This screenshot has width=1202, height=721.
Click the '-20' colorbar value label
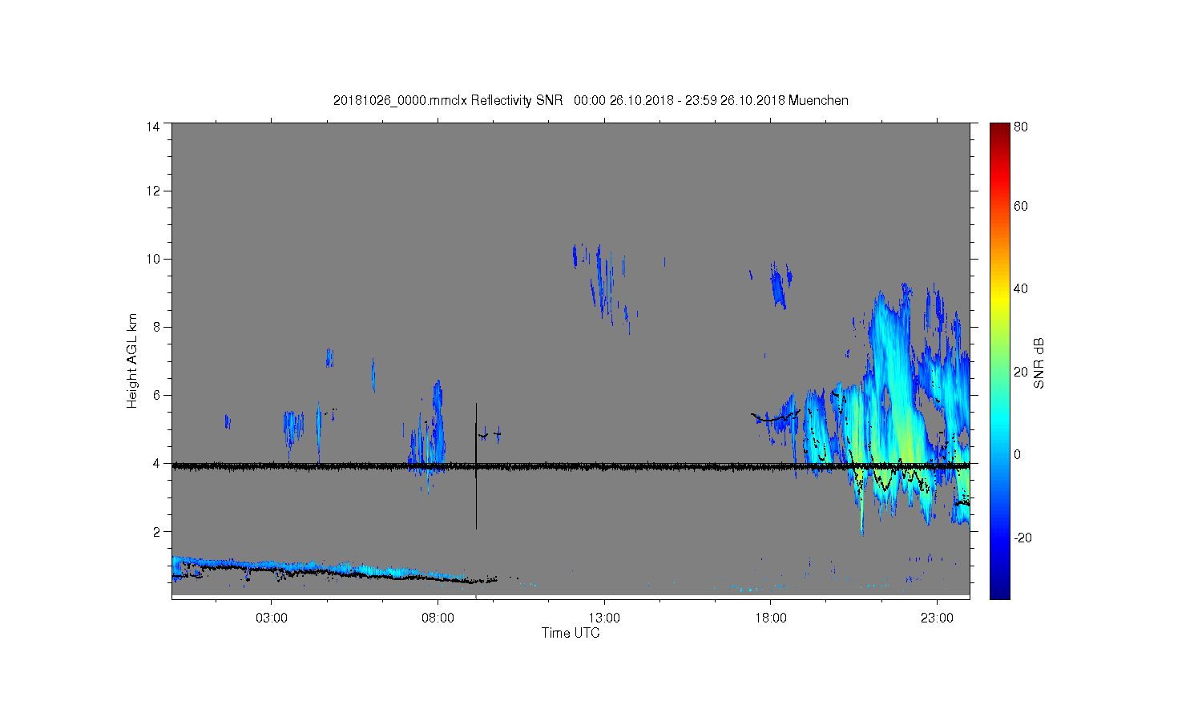coord(1023,538)
